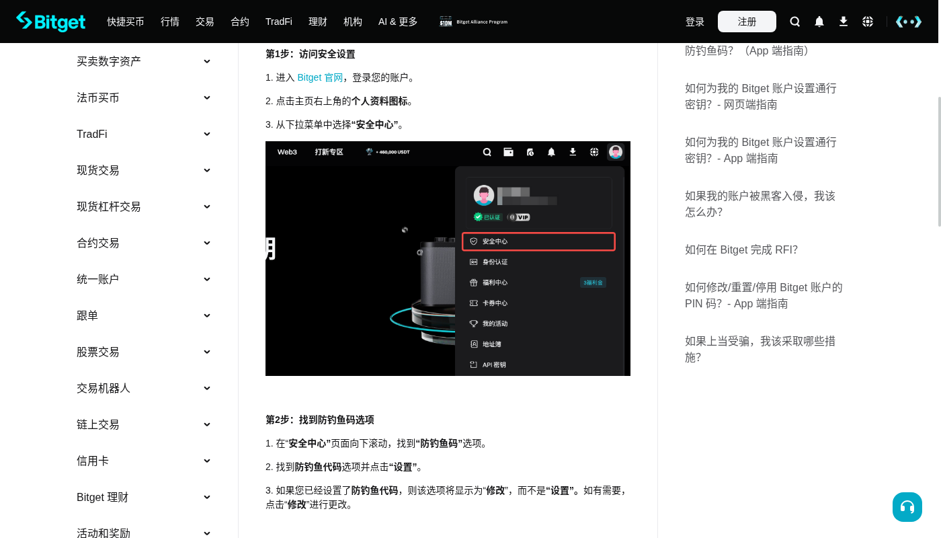Viewport: 941px width, 538px height.
Task: Expand the 信用卡 sidebar section
Action: [x=144, y=461]
